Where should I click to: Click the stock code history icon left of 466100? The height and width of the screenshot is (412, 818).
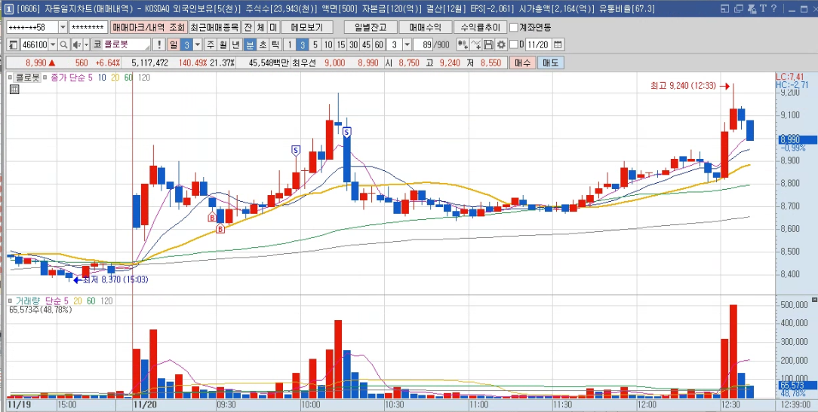(x=13, y=44)
